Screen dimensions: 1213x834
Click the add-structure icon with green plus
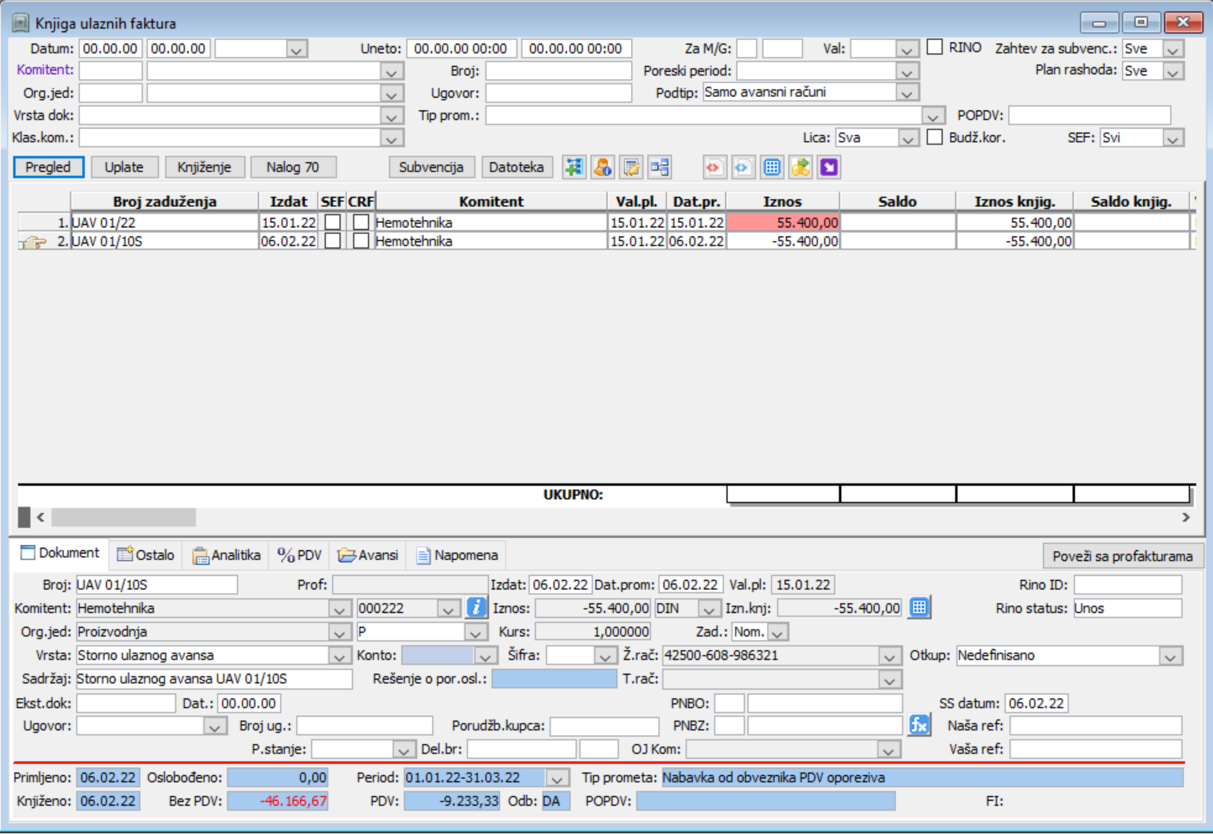pyautogui.click(x=574, y=168)
